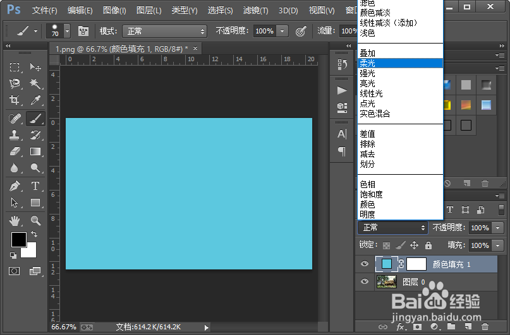Select the Magic Wand tool

click(35, 84)
